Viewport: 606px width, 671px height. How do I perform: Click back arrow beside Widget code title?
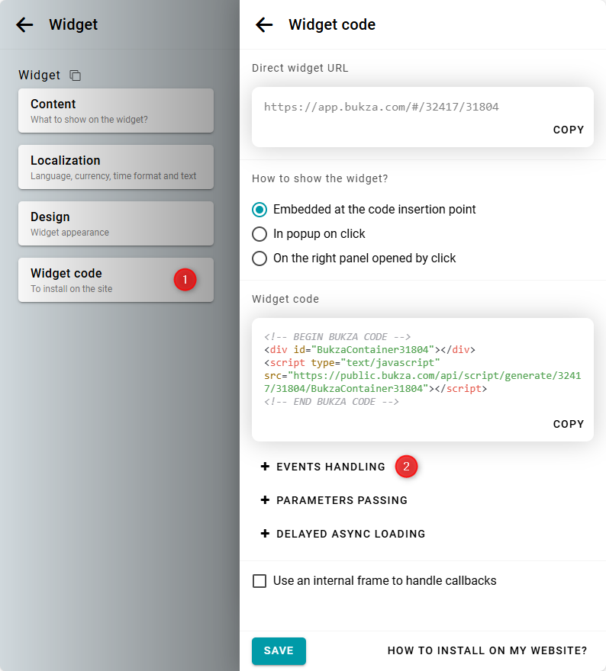(264, 24)
